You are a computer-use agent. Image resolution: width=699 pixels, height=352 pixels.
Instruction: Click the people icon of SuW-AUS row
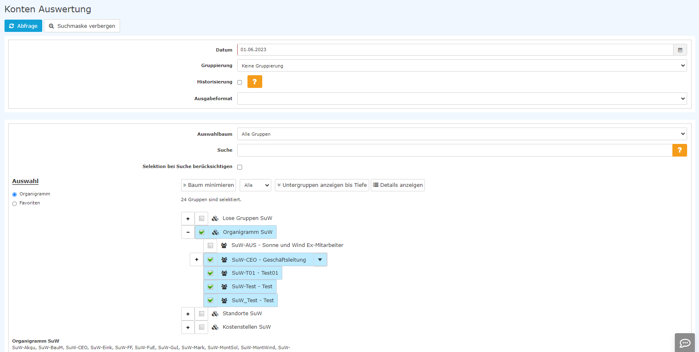coord(224,245)
